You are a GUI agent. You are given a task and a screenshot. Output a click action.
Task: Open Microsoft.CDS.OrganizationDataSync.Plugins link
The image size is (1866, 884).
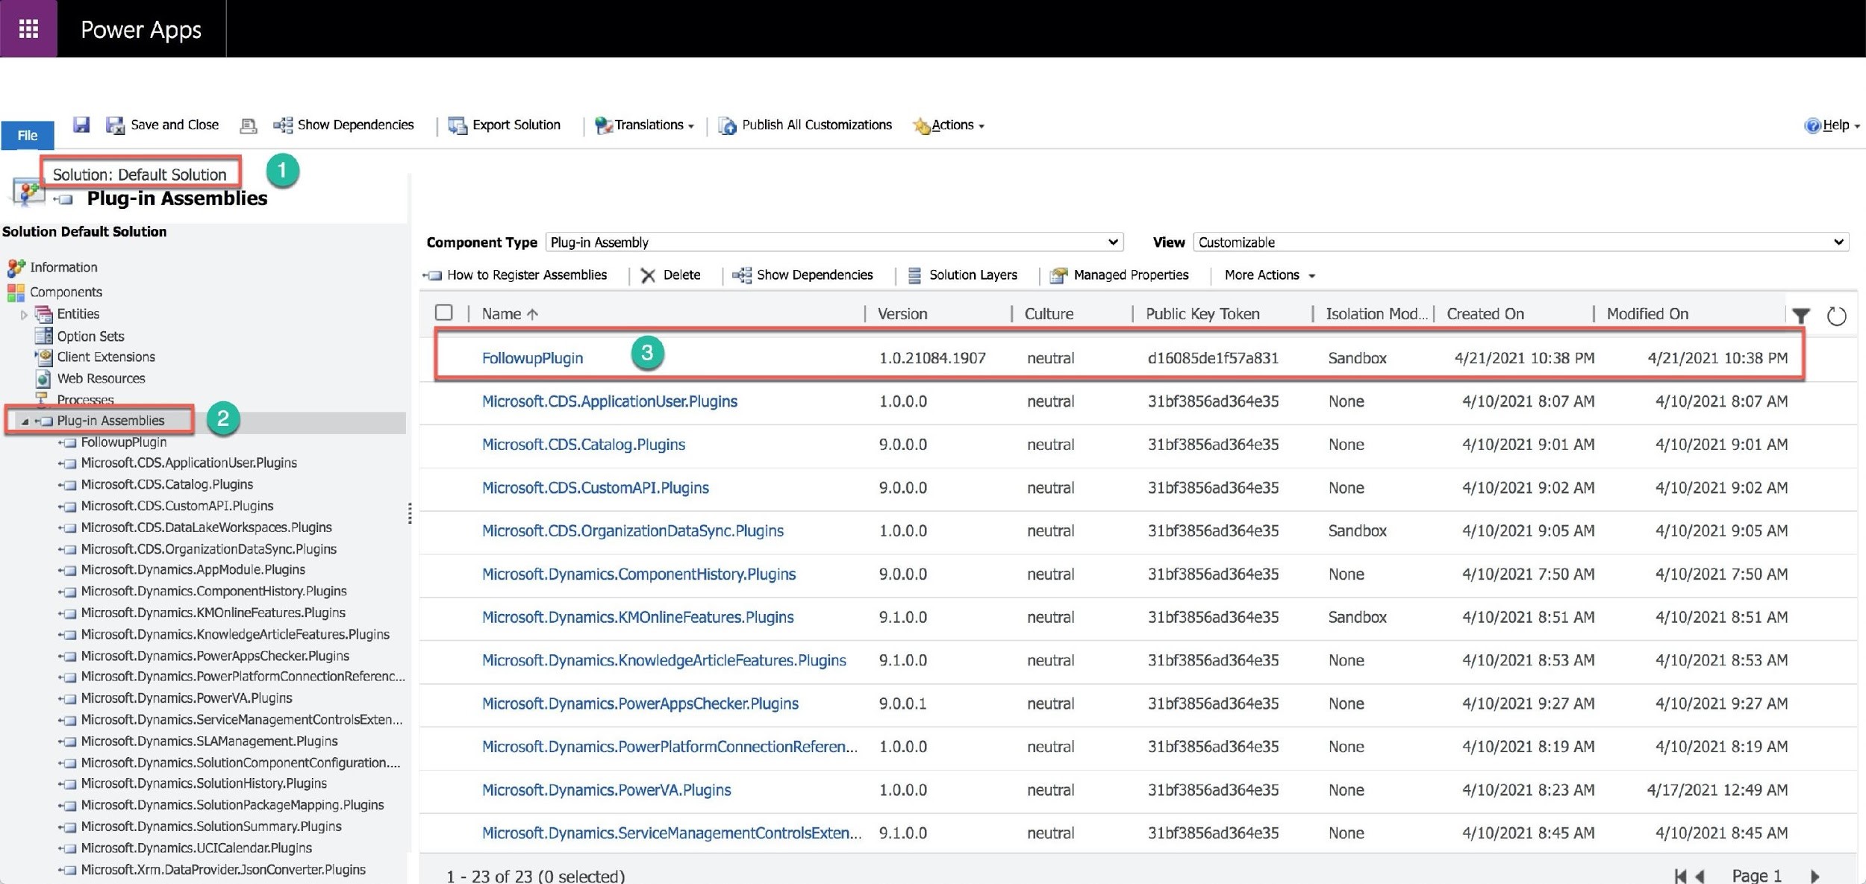pos(632,530)
